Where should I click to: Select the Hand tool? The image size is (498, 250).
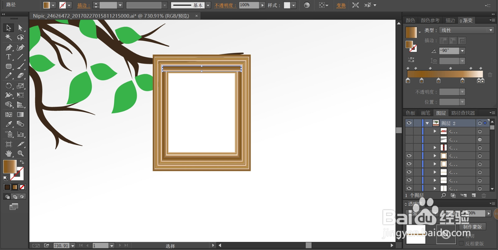8,154
